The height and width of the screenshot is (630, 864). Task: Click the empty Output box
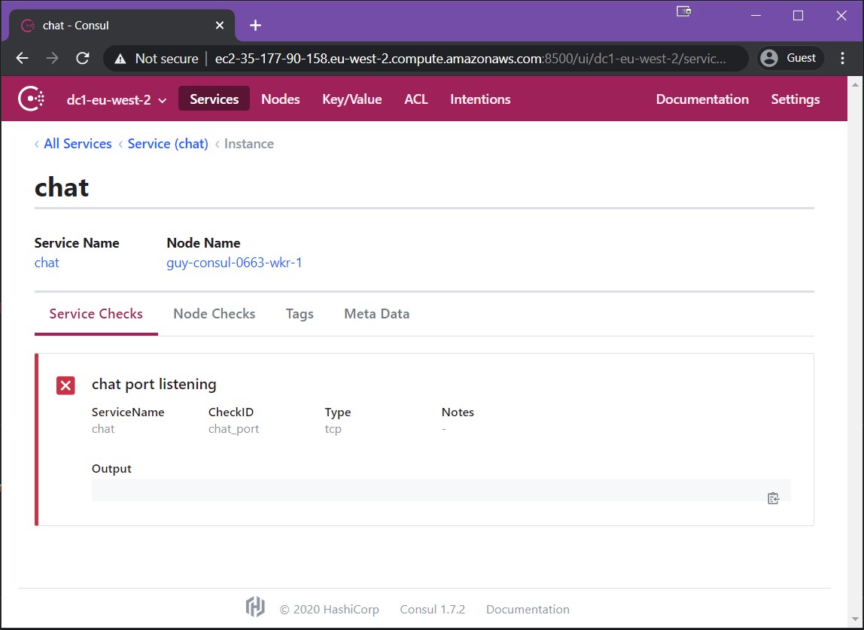(x=441, y=490)
